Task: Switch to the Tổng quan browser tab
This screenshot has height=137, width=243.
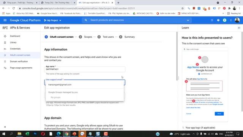Action: pos(20,3)
